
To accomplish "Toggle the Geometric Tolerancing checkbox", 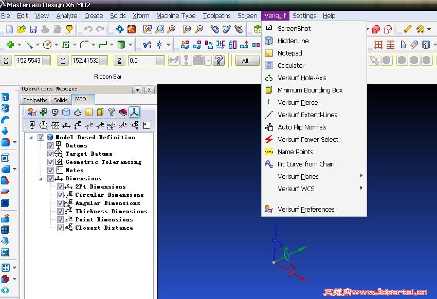I will [x=50, y=162].
